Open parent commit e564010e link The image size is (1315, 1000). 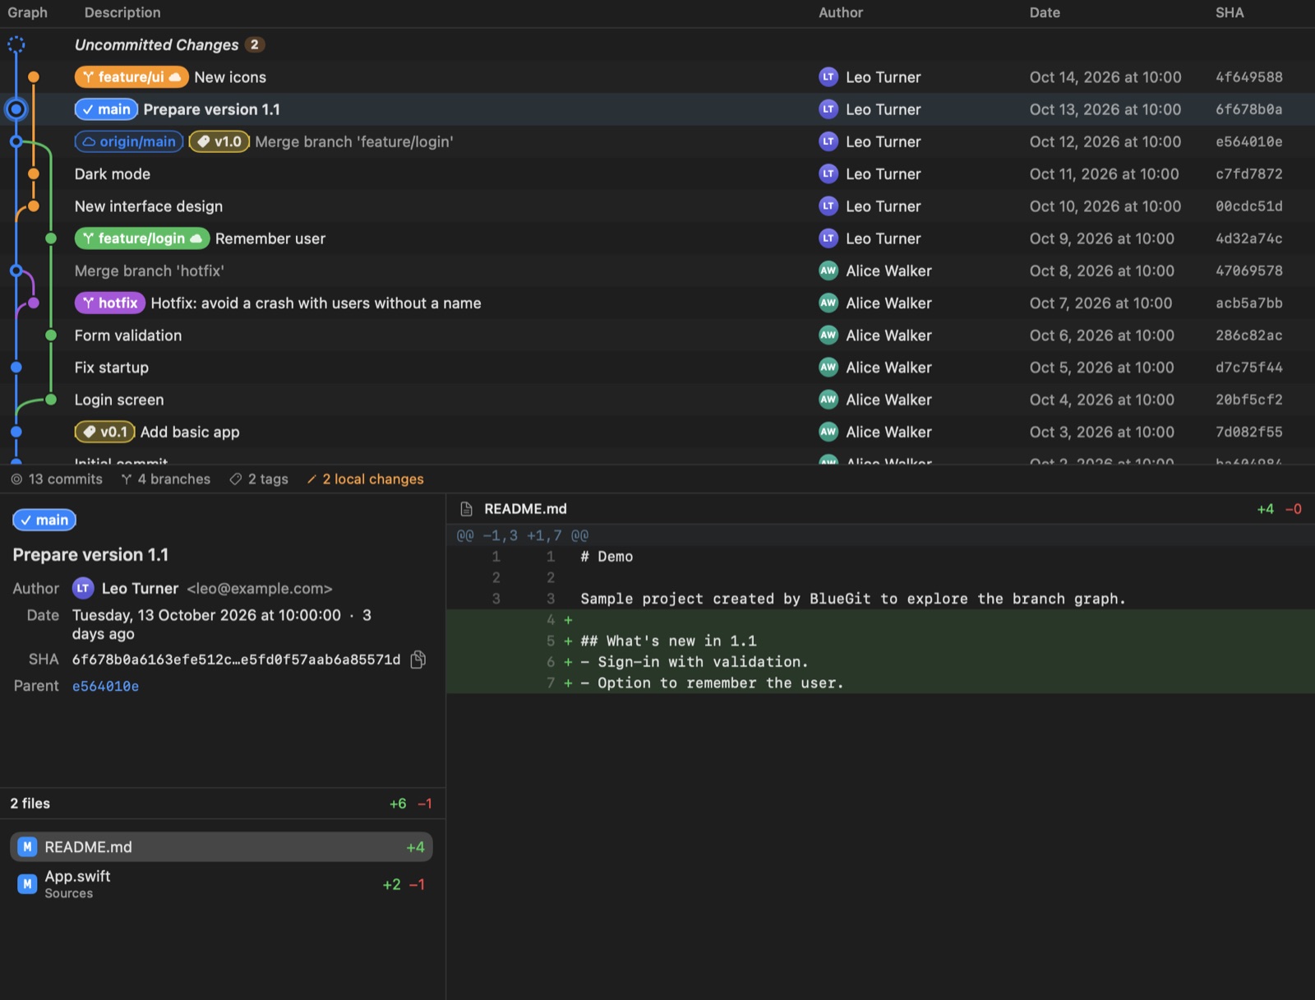click(x=105, y=686)
